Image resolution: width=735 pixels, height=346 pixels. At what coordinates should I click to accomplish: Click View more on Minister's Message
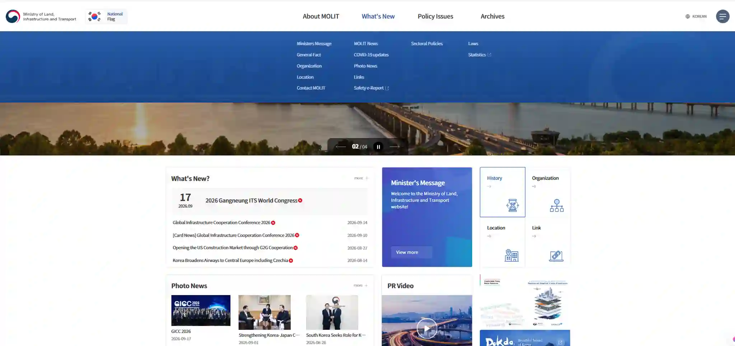coord(411,252)
